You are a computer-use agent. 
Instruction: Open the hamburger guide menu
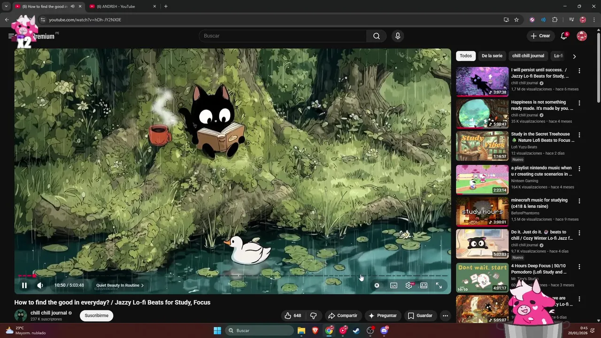click(x=11, y=36)
